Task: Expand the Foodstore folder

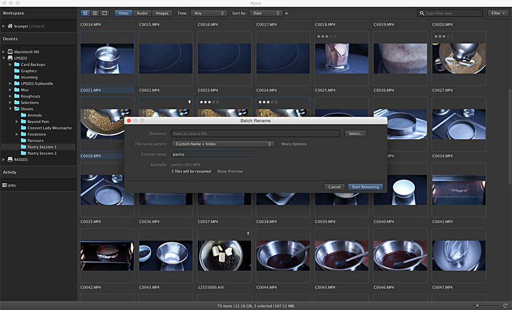Action: (17, 134)
